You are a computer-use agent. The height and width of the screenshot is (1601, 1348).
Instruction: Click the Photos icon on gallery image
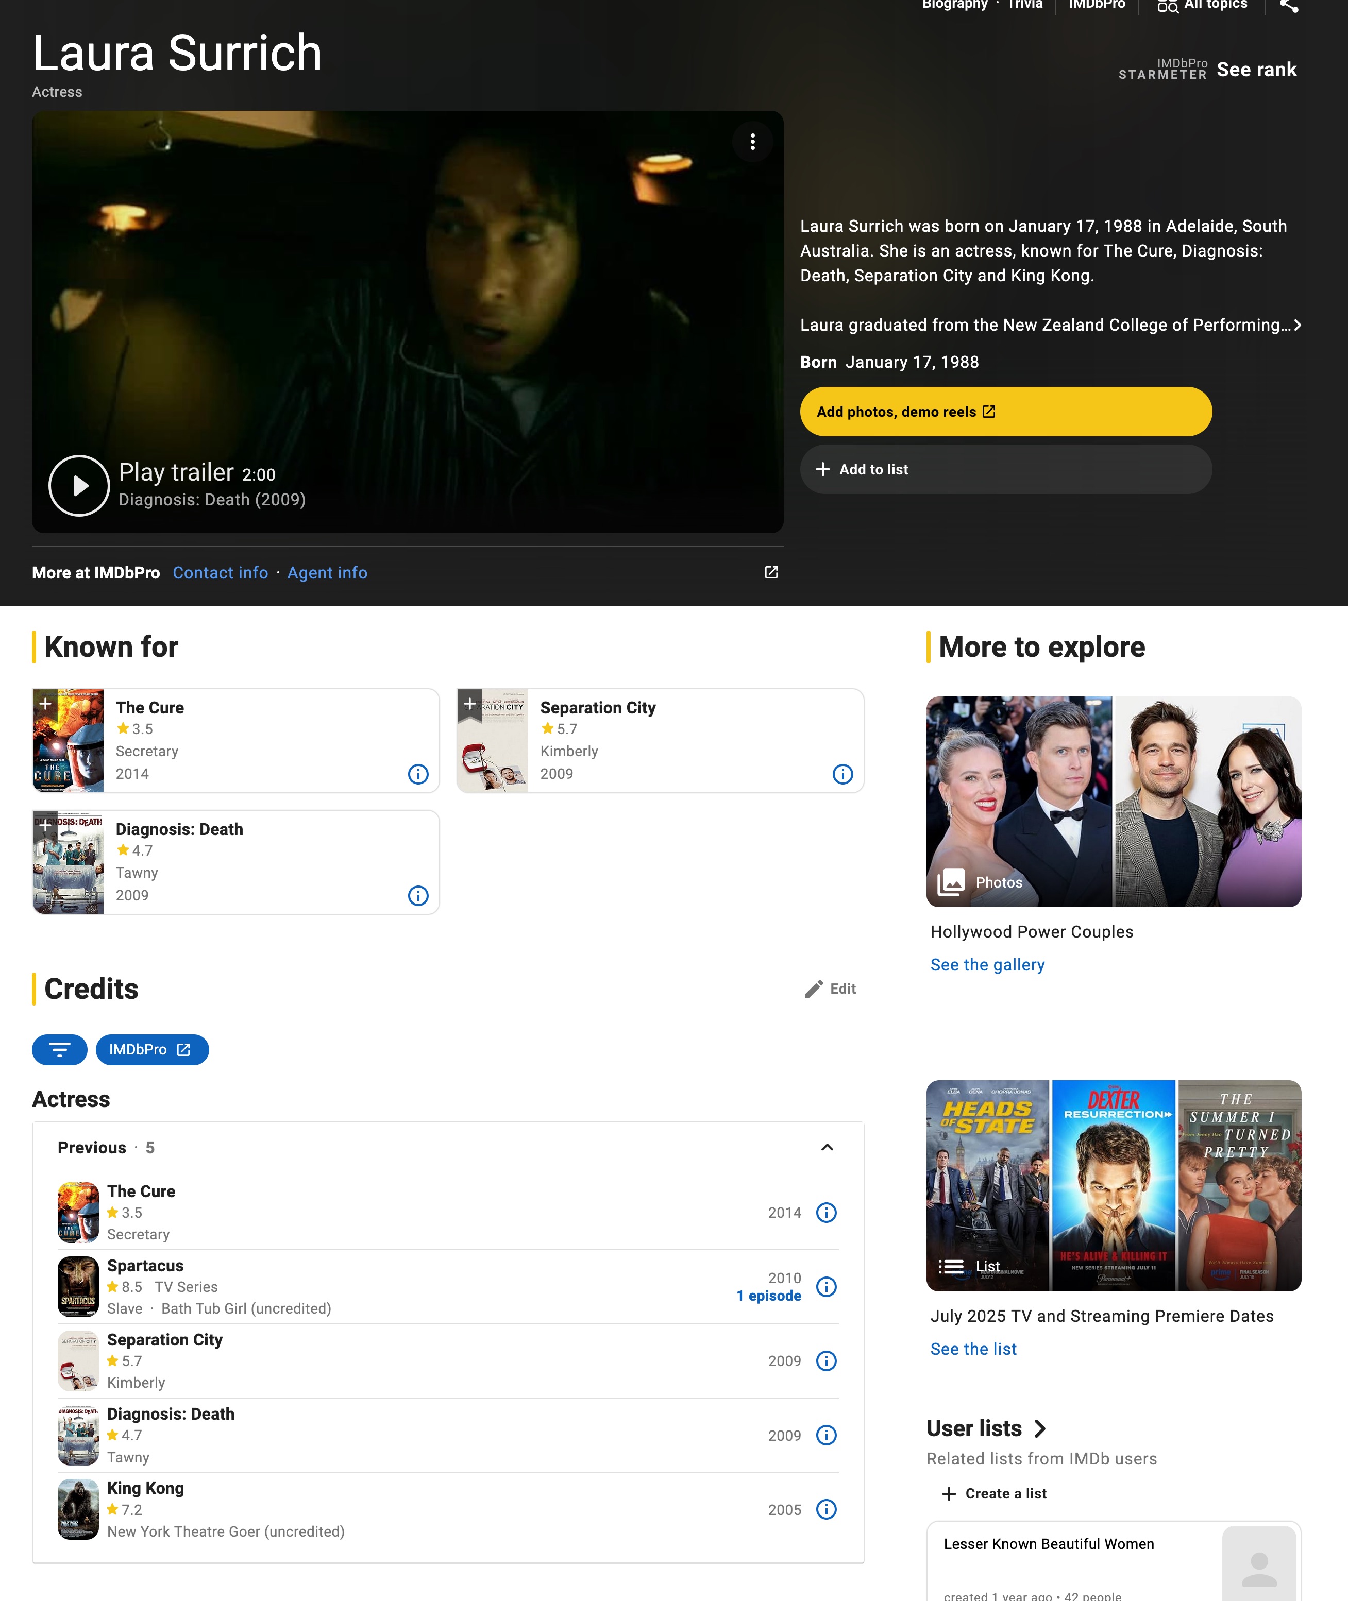[x=951, y=882]
